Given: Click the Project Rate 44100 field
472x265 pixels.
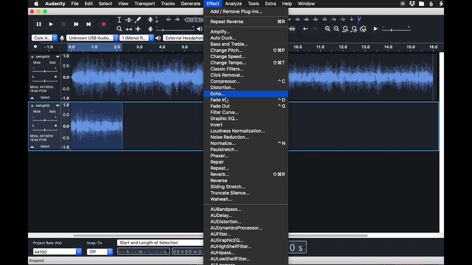Looking at the screenshot, I should tap(54, 252).
